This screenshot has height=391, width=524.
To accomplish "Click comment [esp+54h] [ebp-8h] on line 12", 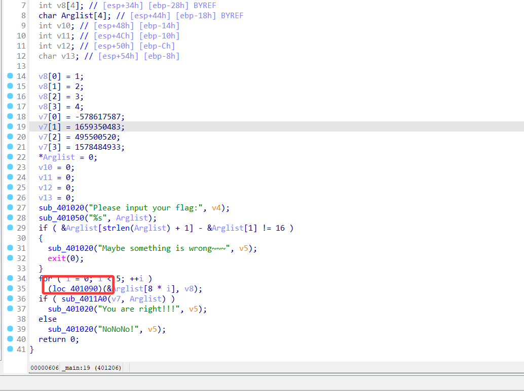I will click(139, 56).
